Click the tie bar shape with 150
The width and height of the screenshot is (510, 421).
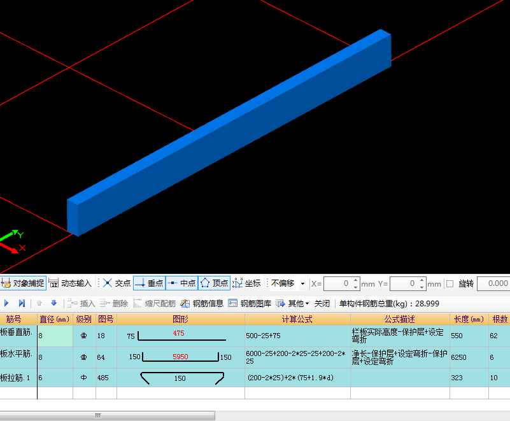pyautogui.click(x=181, y=378)
